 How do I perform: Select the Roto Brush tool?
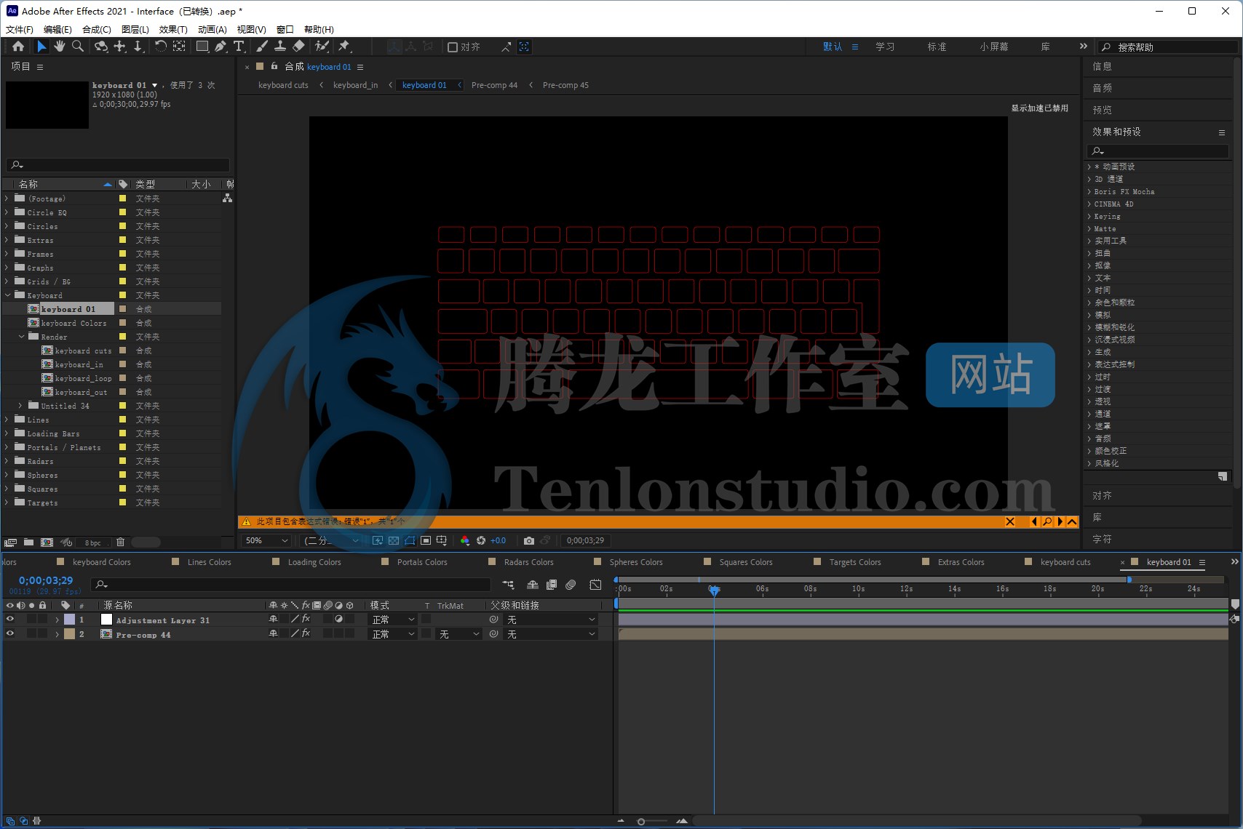322,47
